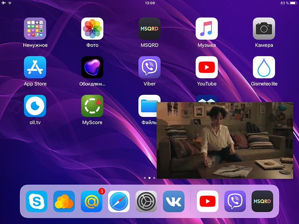299x224 pixels.
Task: Open the App Store
Action: coord(35,67)
